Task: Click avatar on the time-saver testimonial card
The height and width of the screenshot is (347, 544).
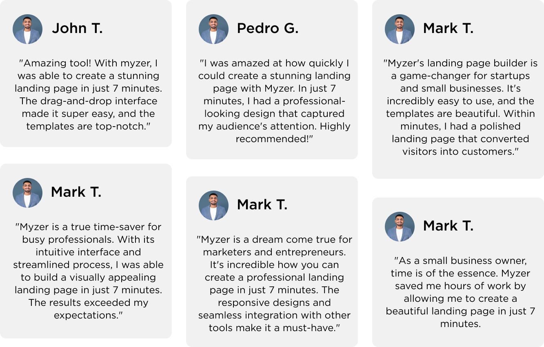Action: (27, 193)
